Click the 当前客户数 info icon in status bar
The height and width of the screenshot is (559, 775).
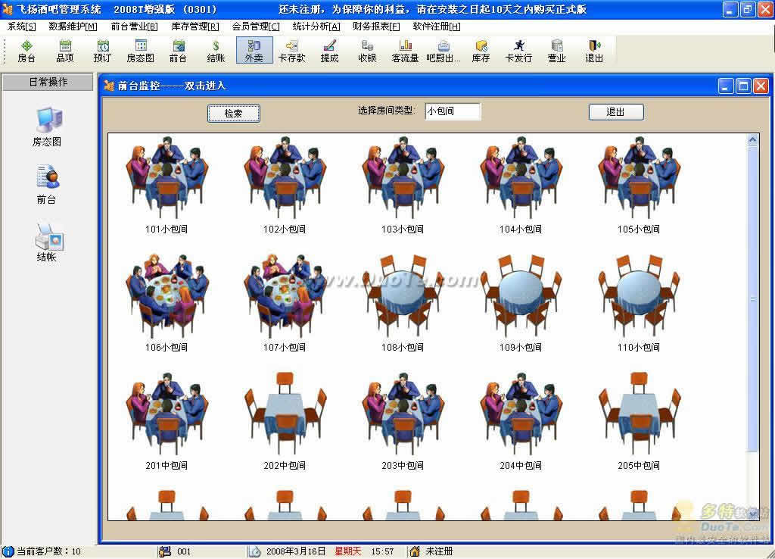(8, 551)
